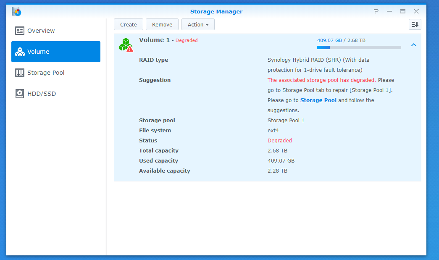Click the 409.07 GB / 2.68 TB usage text
Screen dimensions: 439x260
(341, 40)
